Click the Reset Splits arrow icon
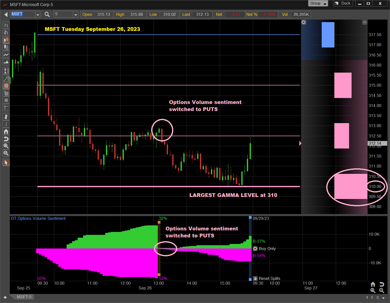This screenshot has width=390, height=303. pos(255,278)
